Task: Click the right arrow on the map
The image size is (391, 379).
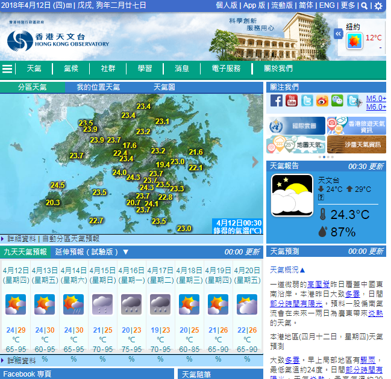Action: [x=255, y=162]
